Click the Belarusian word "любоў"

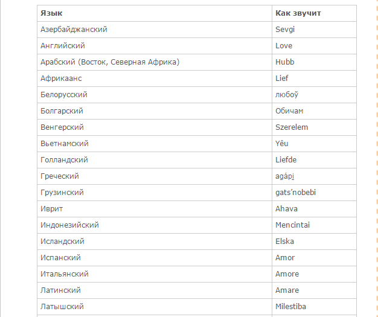tap(287, 95)
